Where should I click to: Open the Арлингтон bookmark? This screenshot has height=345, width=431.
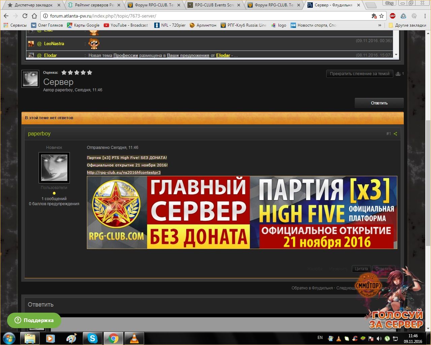tap(203, 25)
